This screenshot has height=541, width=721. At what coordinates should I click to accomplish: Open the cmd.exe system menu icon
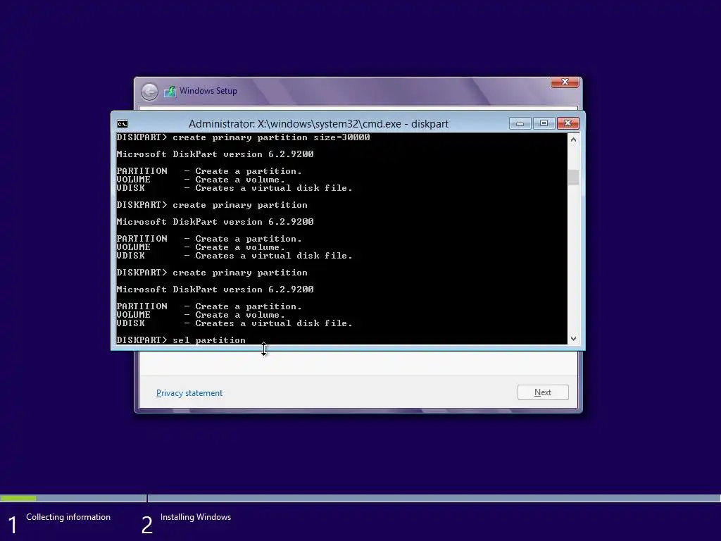(x=123, y=124)
